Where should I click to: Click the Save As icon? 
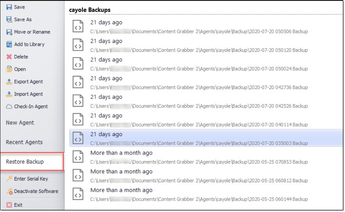pos(9,19)
